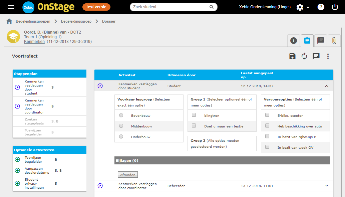The height and width of the screenshot is (197, 345).
Task: Refresh the Voortraject with reload icon
Action: pyautogui.click(x=304, y=56)
